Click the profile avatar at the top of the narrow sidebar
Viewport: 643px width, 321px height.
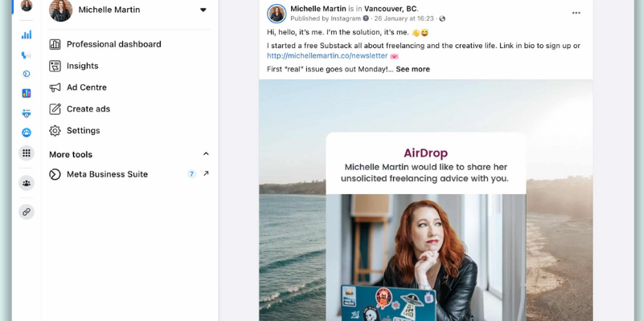coord(27,6)
